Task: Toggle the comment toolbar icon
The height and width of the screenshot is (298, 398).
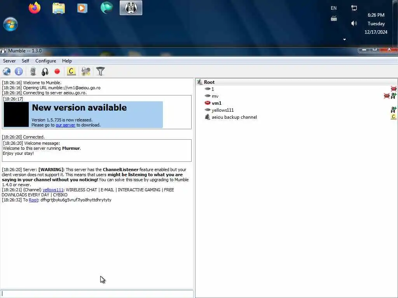Action: (72, 71)
